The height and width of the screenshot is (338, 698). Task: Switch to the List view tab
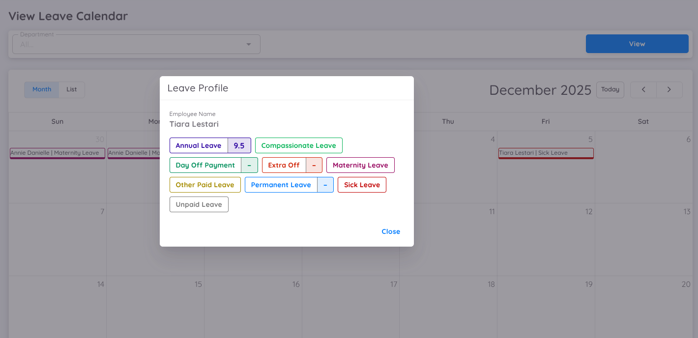[71, 89]
